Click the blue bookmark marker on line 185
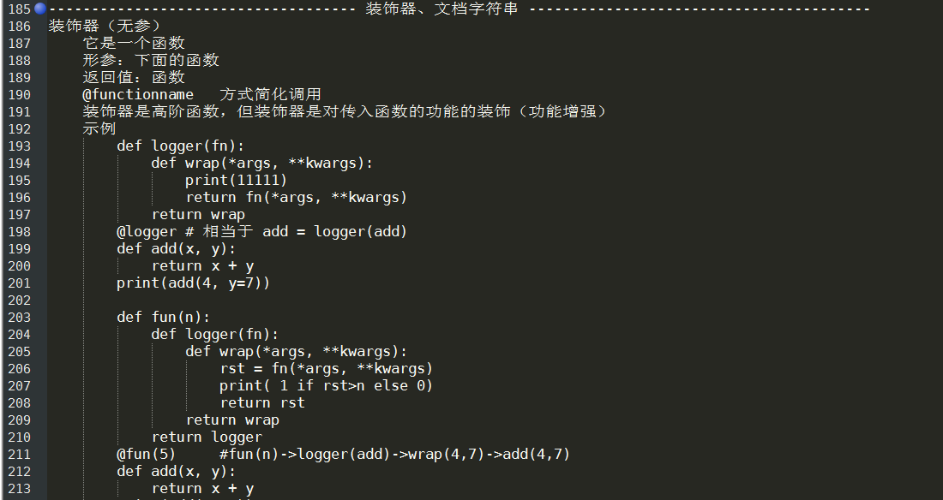 tap(40, 9)
